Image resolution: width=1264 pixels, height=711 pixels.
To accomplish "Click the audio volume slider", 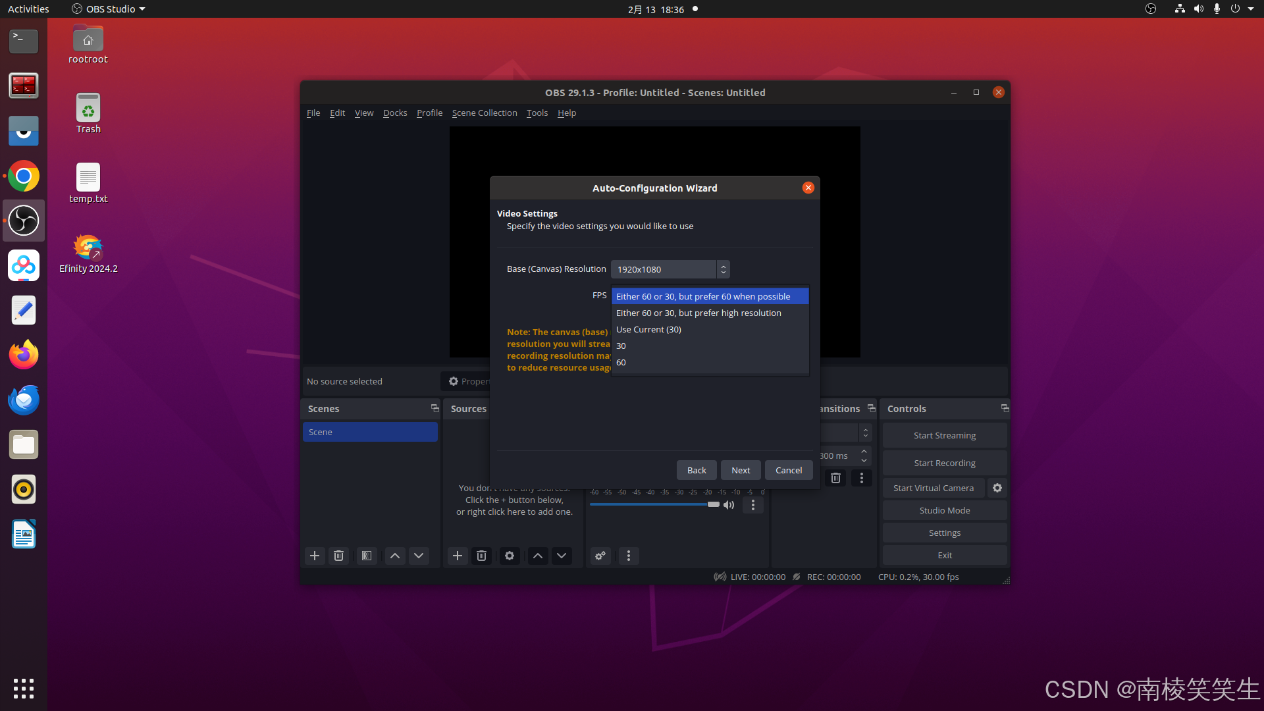I will [x=648, y=504].
